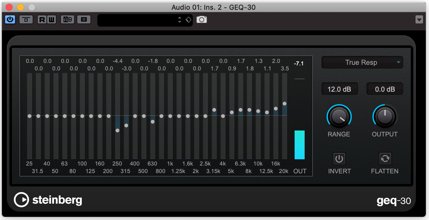The height and width of the screenshot is (220, 429).
Task: Click the 0.9 gain value
Action: point(232,69)
